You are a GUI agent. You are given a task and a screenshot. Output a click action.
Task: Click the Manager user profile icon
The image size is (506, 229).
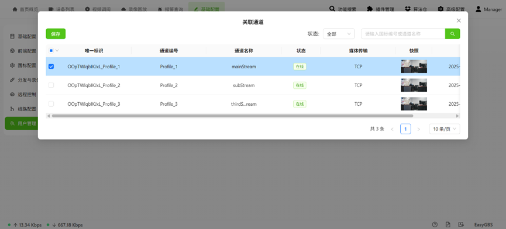(479, 9)
